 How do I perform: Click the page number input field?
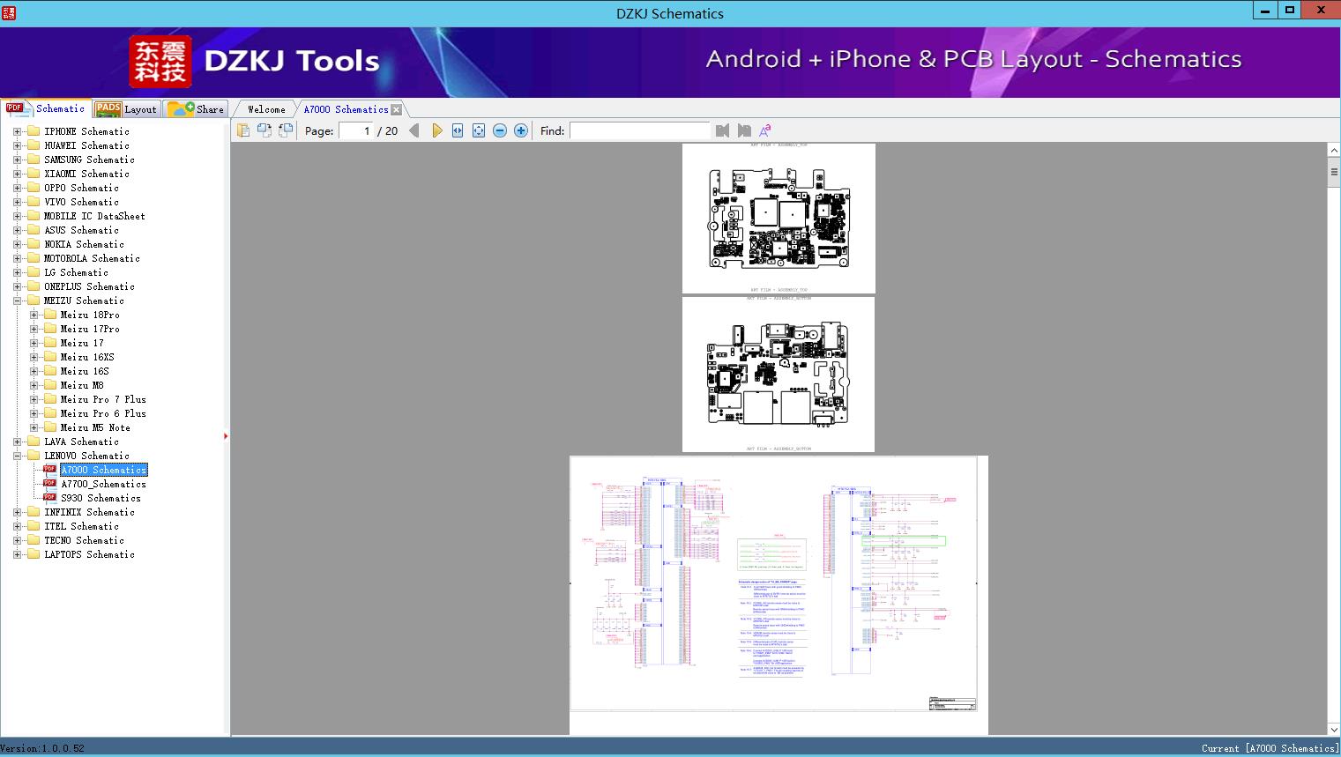pyautogui.click(x=356, y=130)
